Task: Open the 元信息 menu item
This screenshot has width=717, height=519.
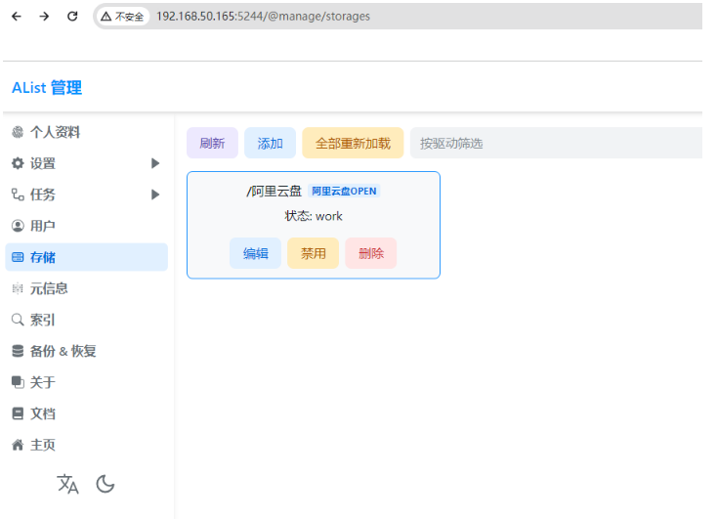Action: (x=49, y=288)
